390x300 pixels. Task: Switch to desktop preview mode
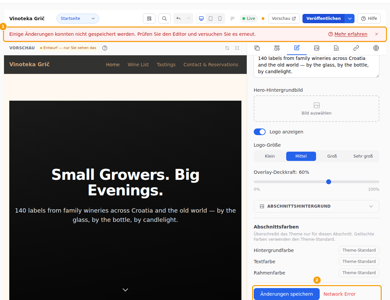pos(201,19)
